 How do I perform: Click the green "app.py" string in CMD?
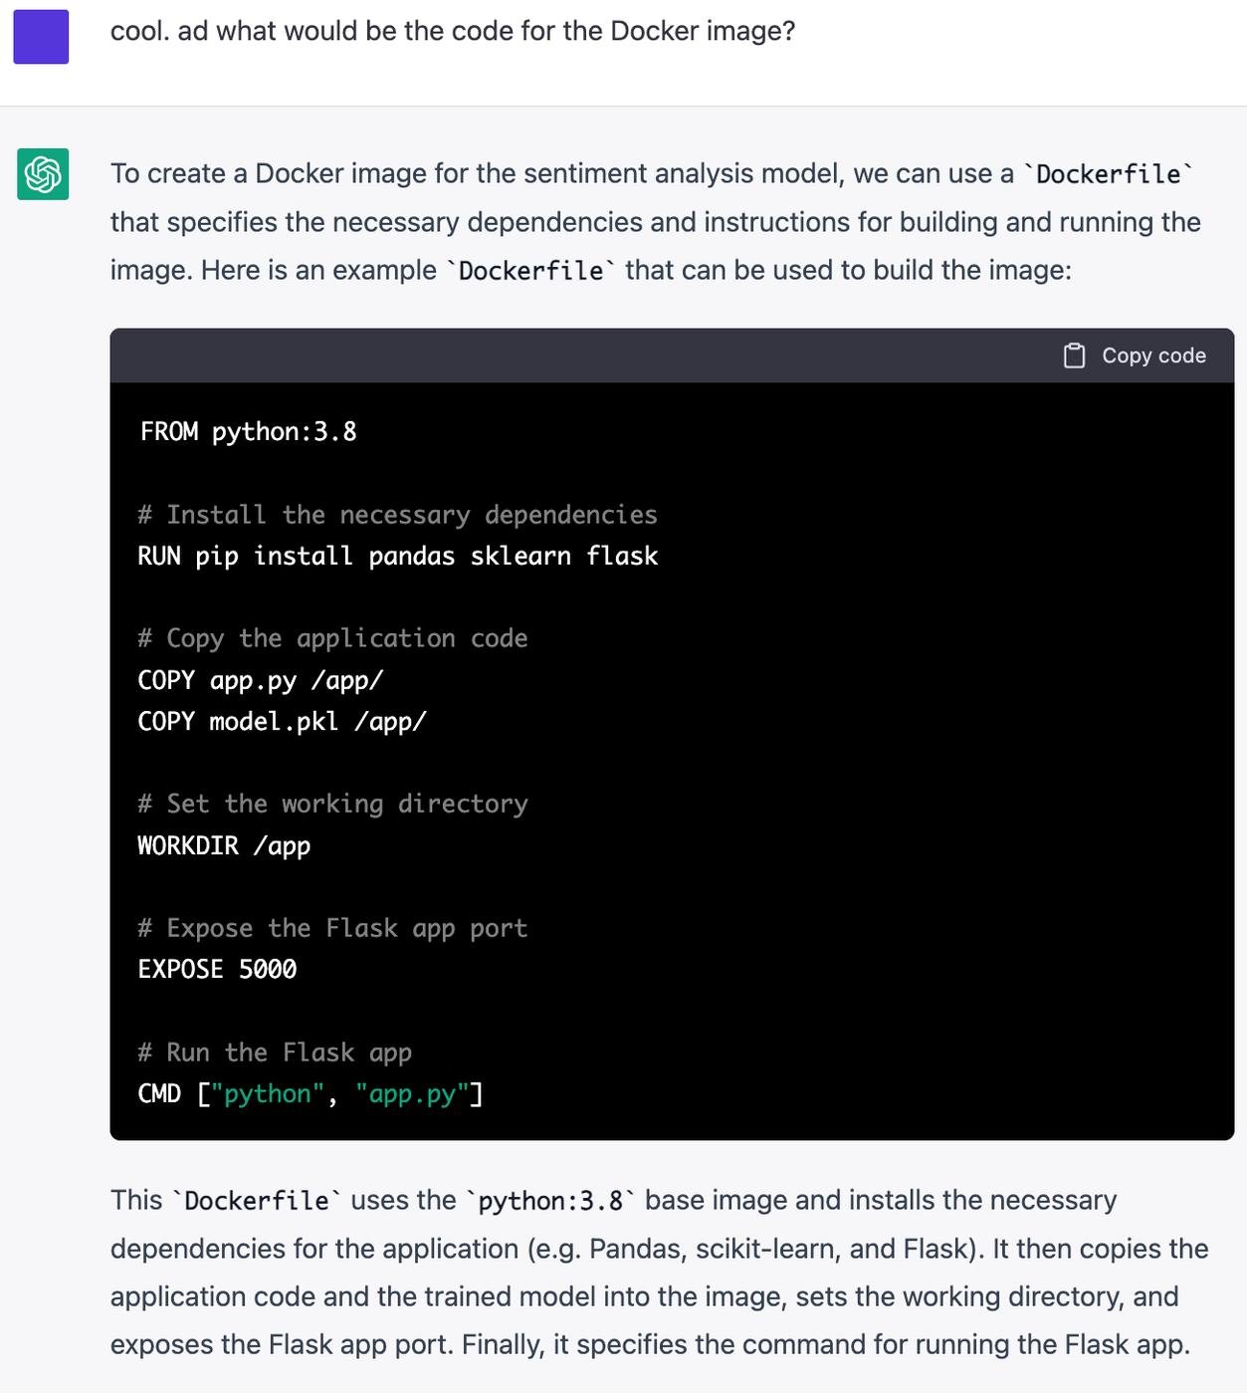tap(412, 1093)
